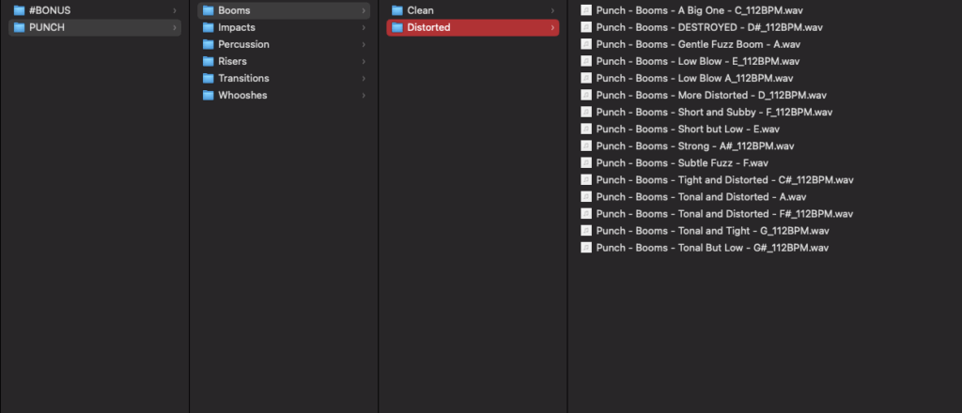Click the audio file icon for Short and Subby
Screen dimensions: 962x413
tap(586, 112)
